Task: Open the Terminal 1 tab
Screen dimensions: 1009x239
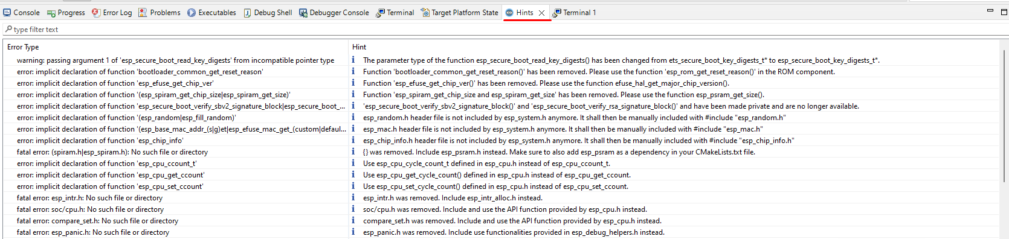Action: coord(574,13)
